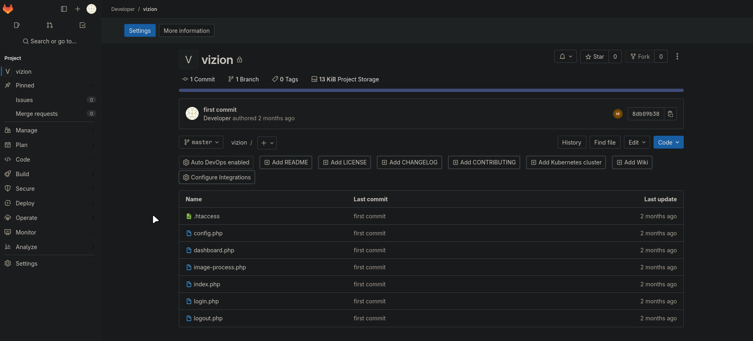
Task: Expand the blue Code dropdown button
Action: point(668,143)
